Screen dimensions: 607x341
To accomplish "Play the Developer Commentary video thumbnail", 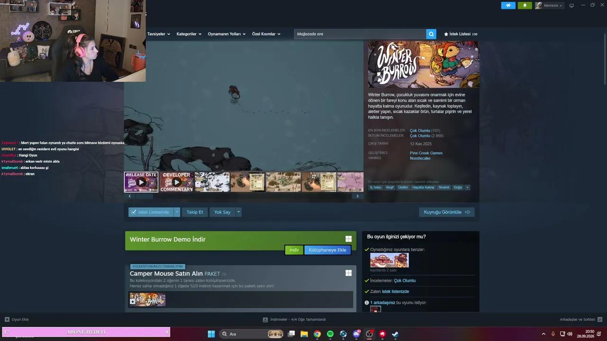I will [177, 182].
